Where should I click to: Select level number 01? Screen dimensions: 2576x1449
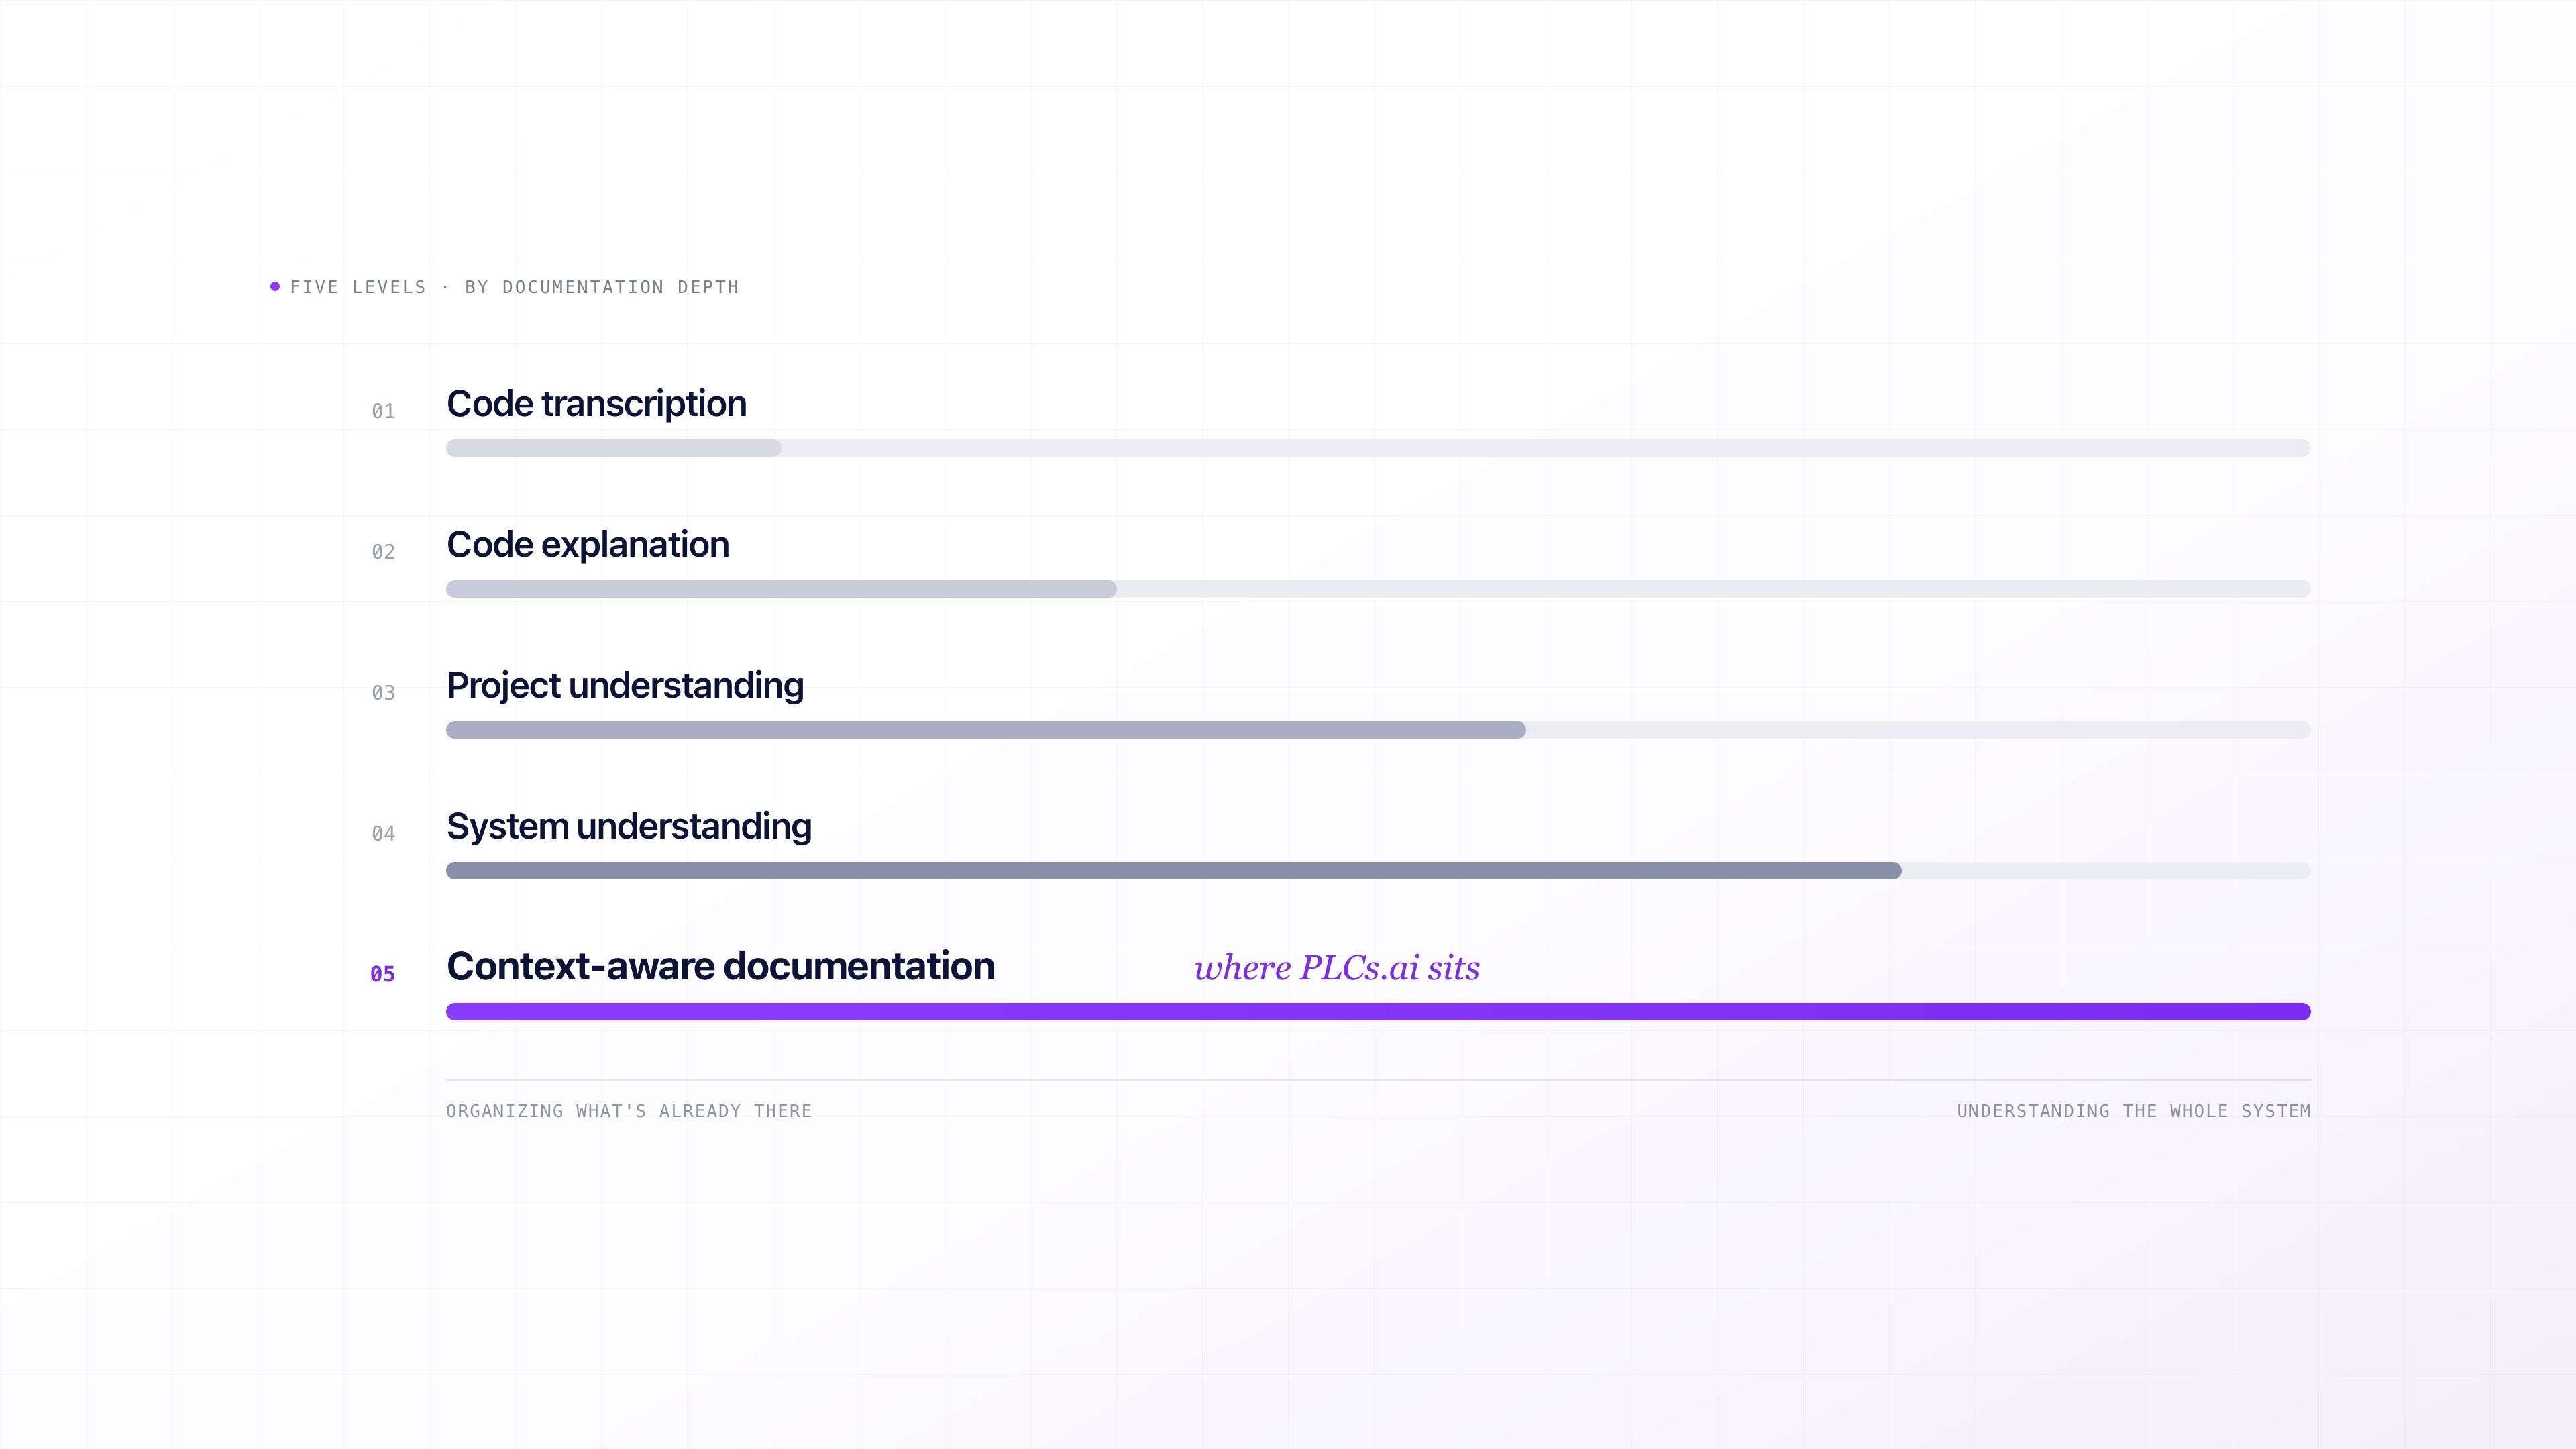click(x=383, y=411)
